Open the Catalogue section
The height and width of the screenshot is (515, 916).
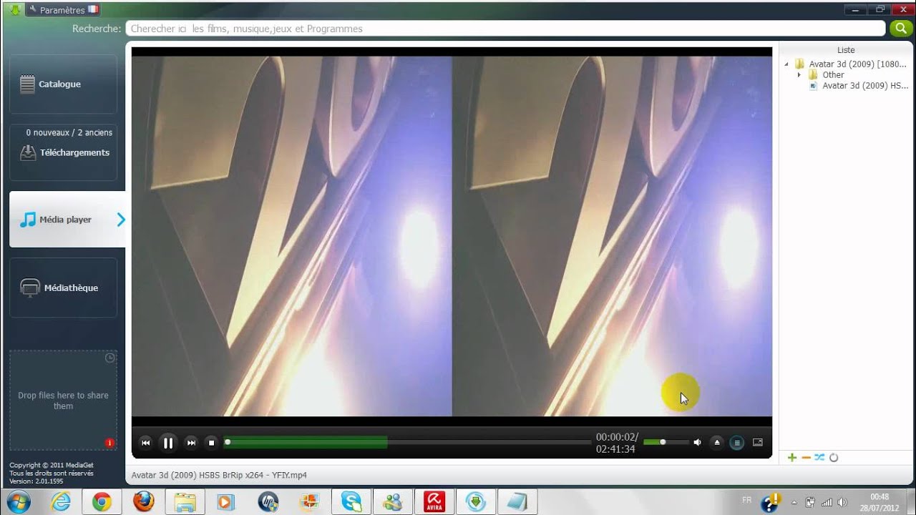click(x=63, y=84)
